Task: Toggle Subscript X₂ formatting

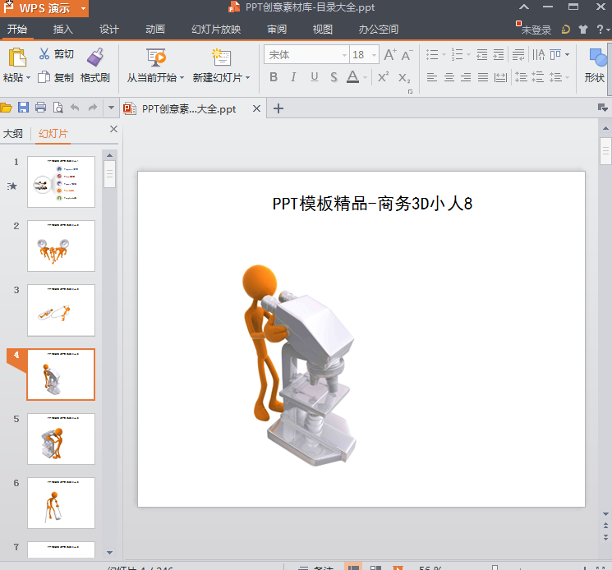Action: click(404, 78)
